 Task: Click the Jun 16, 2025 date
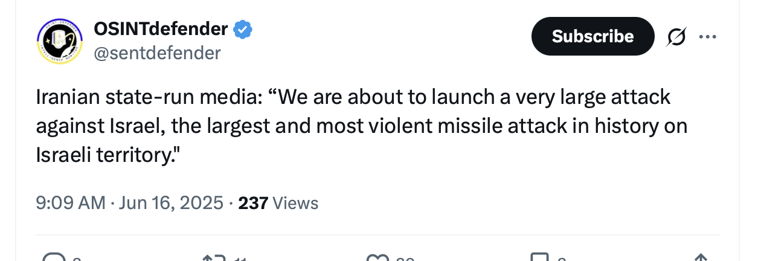pyautogui.click(x=171, y=203)
